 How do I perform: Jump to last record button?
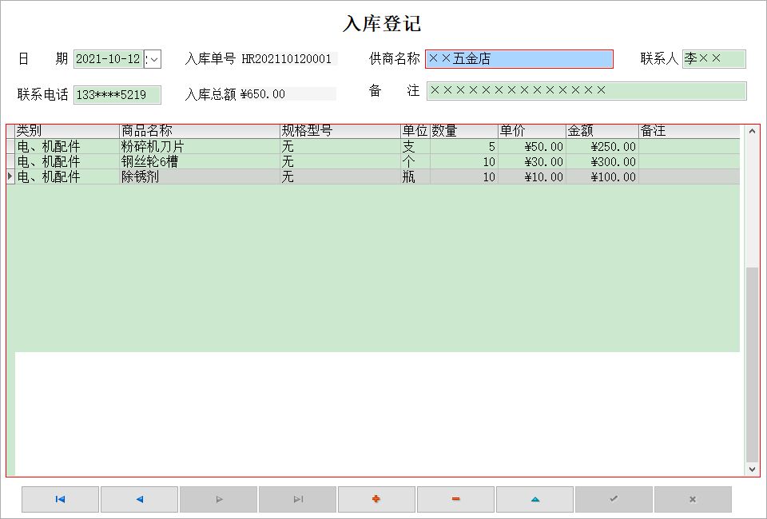click(298, 499)
